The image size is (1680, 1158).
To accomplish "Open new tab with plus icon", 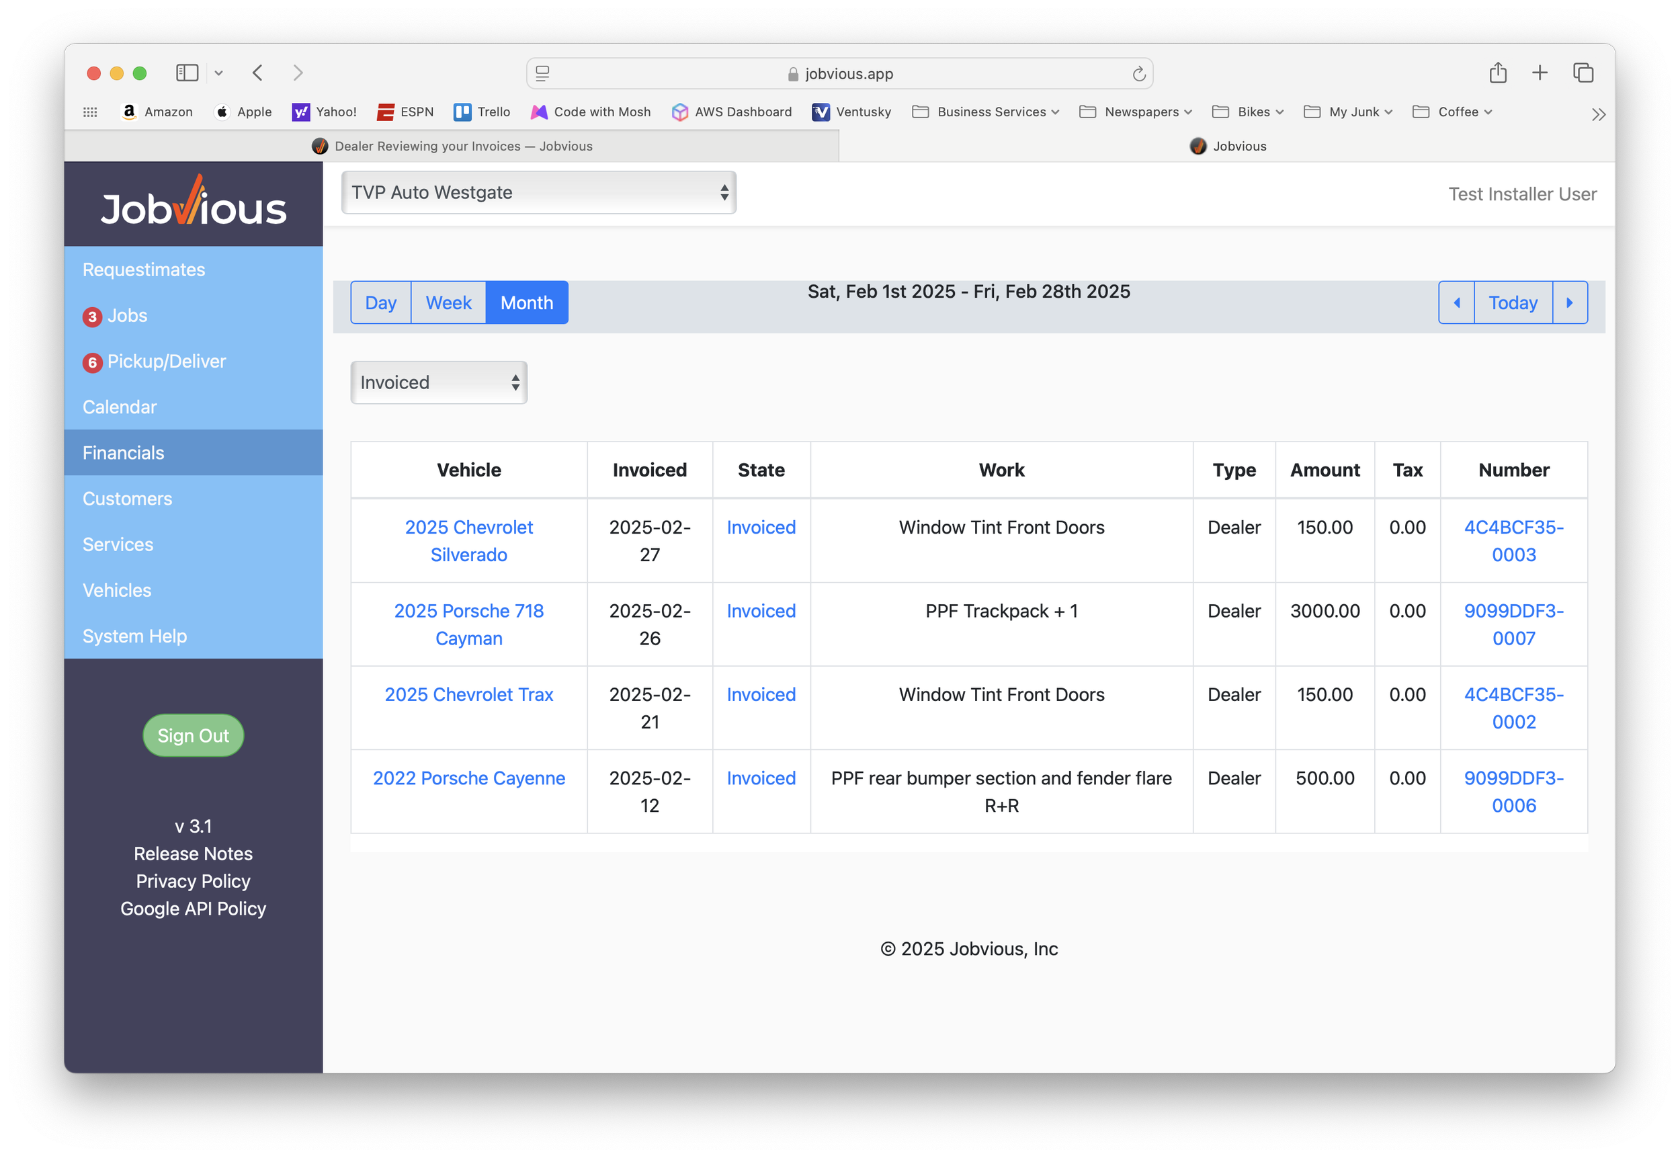I will click(x=1540, y=73).
